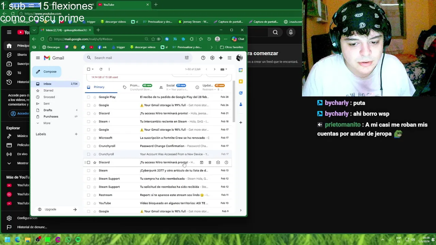Open Google Tasks side panel icon
This screenshot has height=245, width=436.
click(x=240, y=93)
